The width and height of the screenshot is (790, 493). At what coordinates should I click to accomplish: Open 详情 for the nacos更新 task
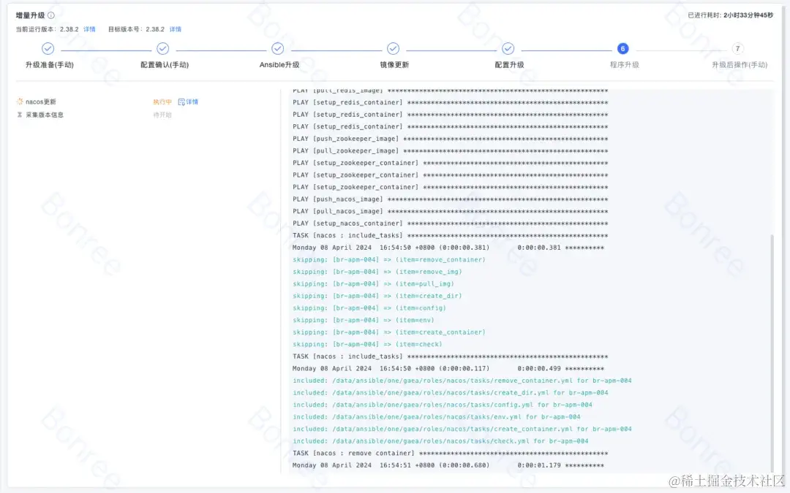click(x=188, y=102)
